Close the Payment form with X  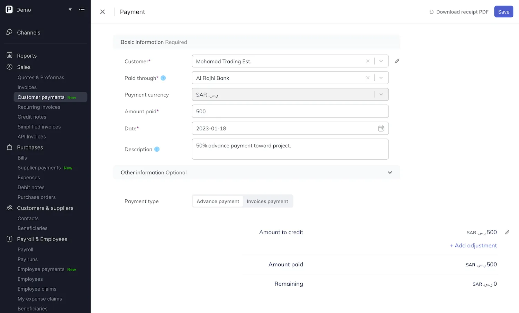(102, 12)
